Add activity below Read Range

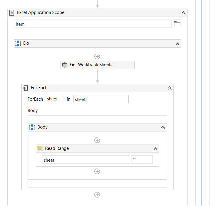[x=97, y=171]
